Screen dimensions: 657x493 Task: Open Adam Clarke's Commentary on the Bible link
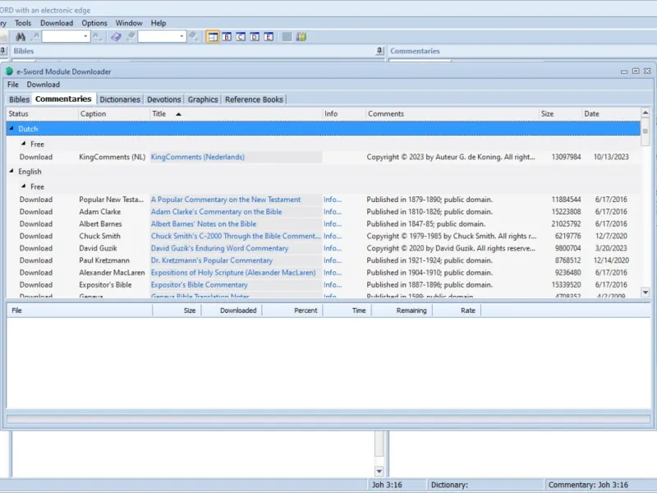click(216, 212)
